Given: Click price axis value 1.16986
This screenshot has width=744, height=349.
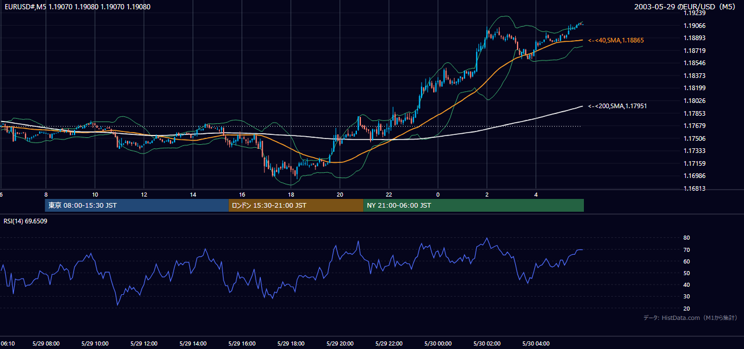Looking at the screenshot, I should pos(694,176).
